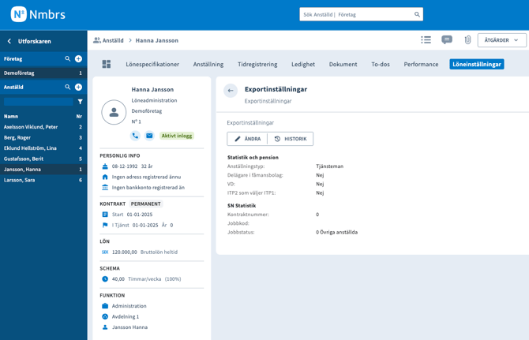Click the back arrow beside Exportinställningar

[x=231, y=91]
